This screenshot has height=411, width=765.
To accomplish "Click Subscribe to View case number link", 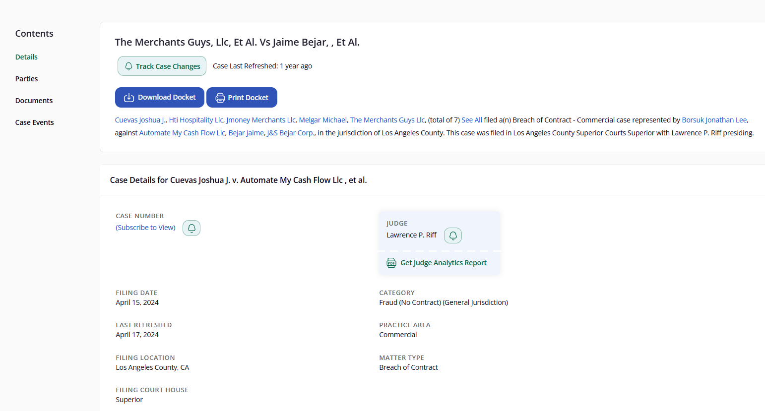I will click(x=145, y=228).
